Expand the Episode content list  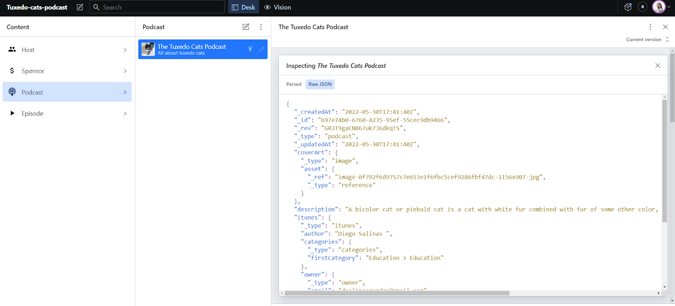(x=67, y=113)
